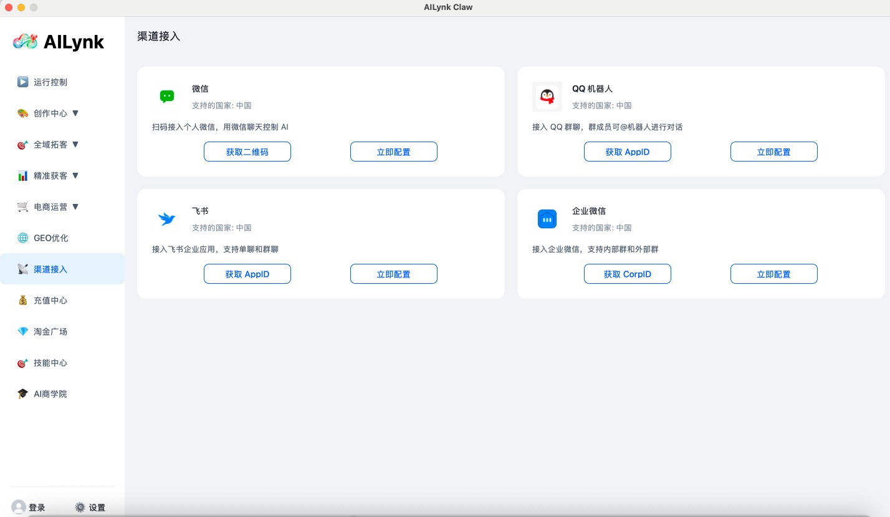Click 支持的国家: 中国 under 企业微信
Screen dimensions: 890x517
(602, 228)
